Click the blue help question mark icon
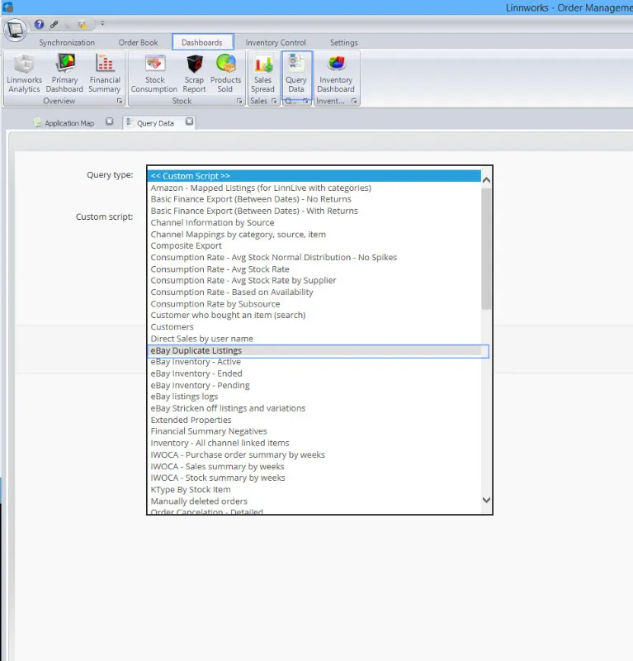Screen dimensions: 633x661 point(39,25)
